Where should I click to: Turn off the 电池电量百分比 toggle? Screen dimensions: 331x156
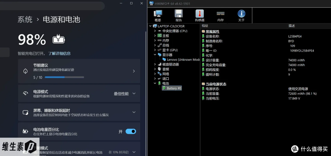click(131, 131)
